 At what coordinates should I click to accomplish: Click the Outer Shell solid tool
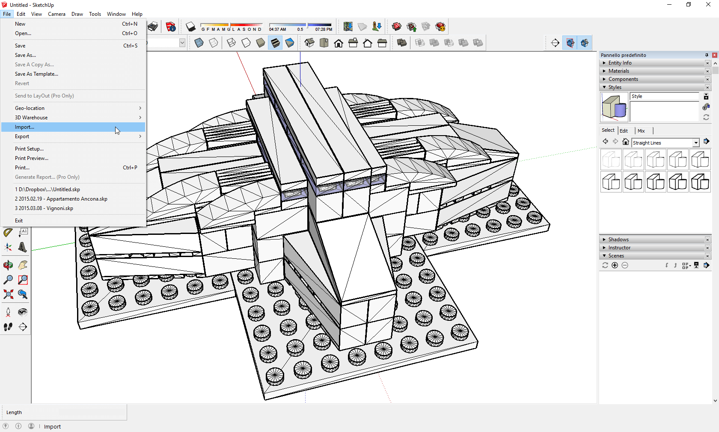point(402,43)
